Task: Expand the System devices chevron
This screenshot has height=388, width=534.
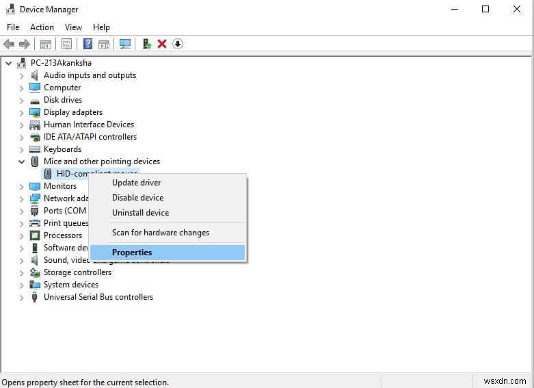Action: click(x=21, y=285)
